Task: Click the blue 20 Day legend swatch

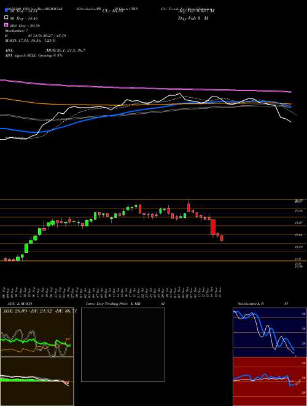Action: [7, 10]
